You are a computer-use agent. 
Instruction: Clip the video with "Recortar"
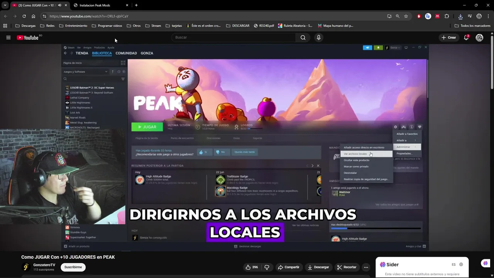coord(347,267)
